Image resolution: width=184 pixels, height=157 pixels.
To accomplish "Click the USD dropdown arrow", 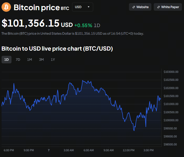I will 89,7.
